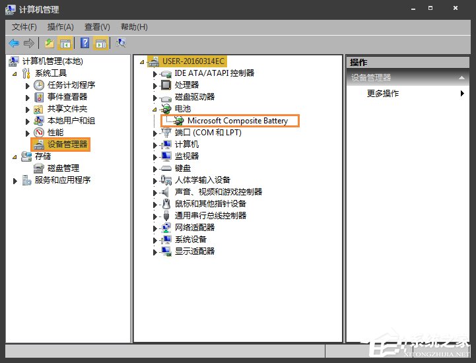Open the 帮助(H) menu
Viewport: 476px width, 363px height.
134,27
